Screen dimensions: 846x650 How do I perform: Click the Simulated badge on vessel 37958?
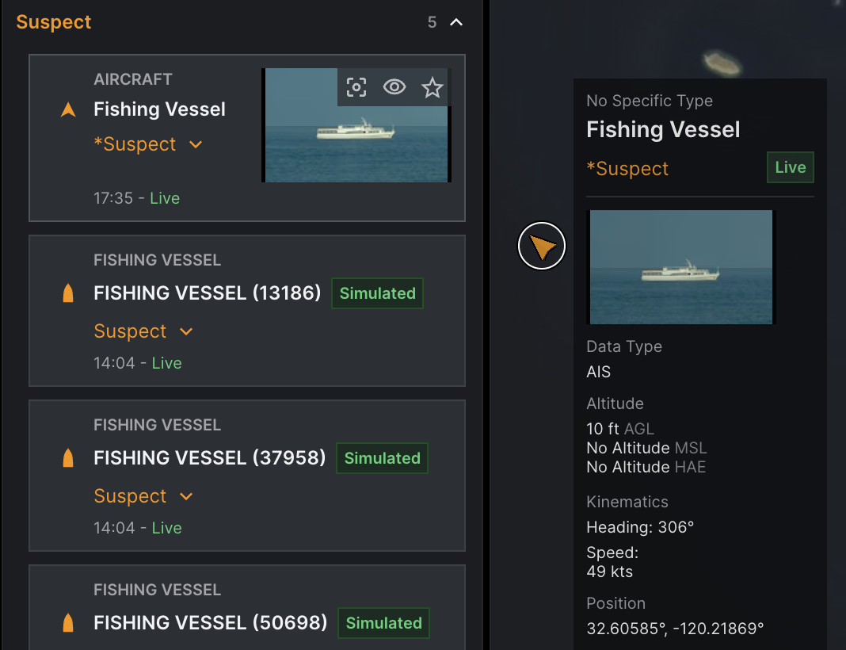[x=382, y=458]
